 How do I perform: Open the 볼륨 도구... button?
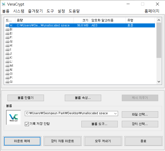(x=99, y=124)
